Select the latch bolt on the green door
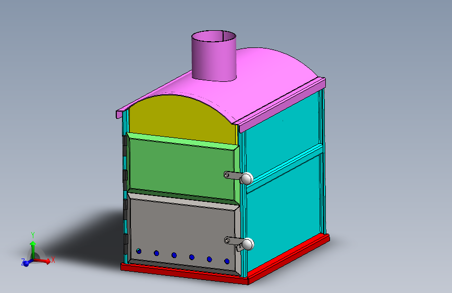This screenshot has width=452, height=293. click(227, 175)
